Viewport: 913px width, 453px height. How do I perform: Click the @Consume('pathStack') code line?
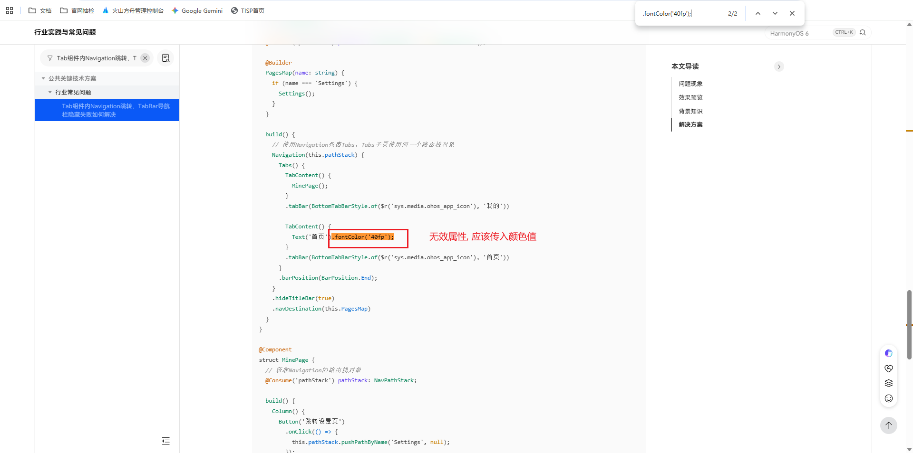pos(341,380)
